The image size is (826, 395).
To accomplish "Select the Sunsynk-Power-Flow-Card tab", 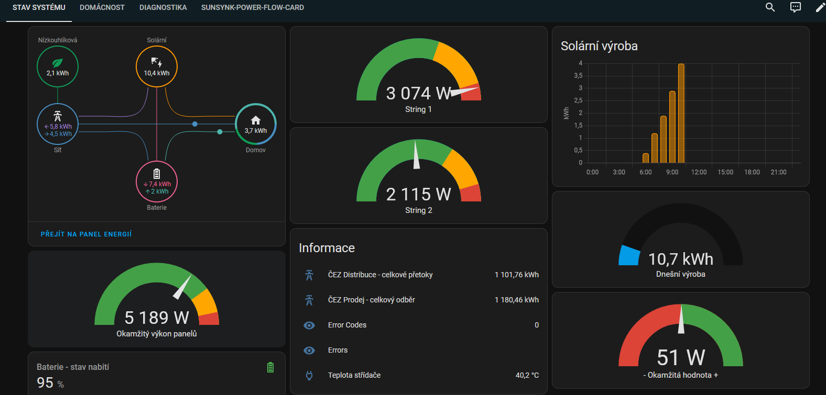I will [x=252, y=7].
